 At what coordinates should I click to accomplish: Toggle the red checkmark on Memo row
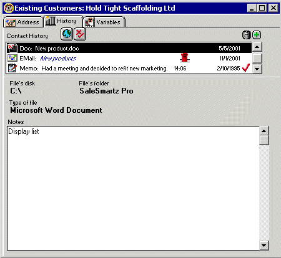[246, 68]
